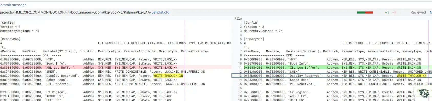Screen dimensions: 432x101
Task: Select the removed line with size 0x00010000
Action: 115,68
